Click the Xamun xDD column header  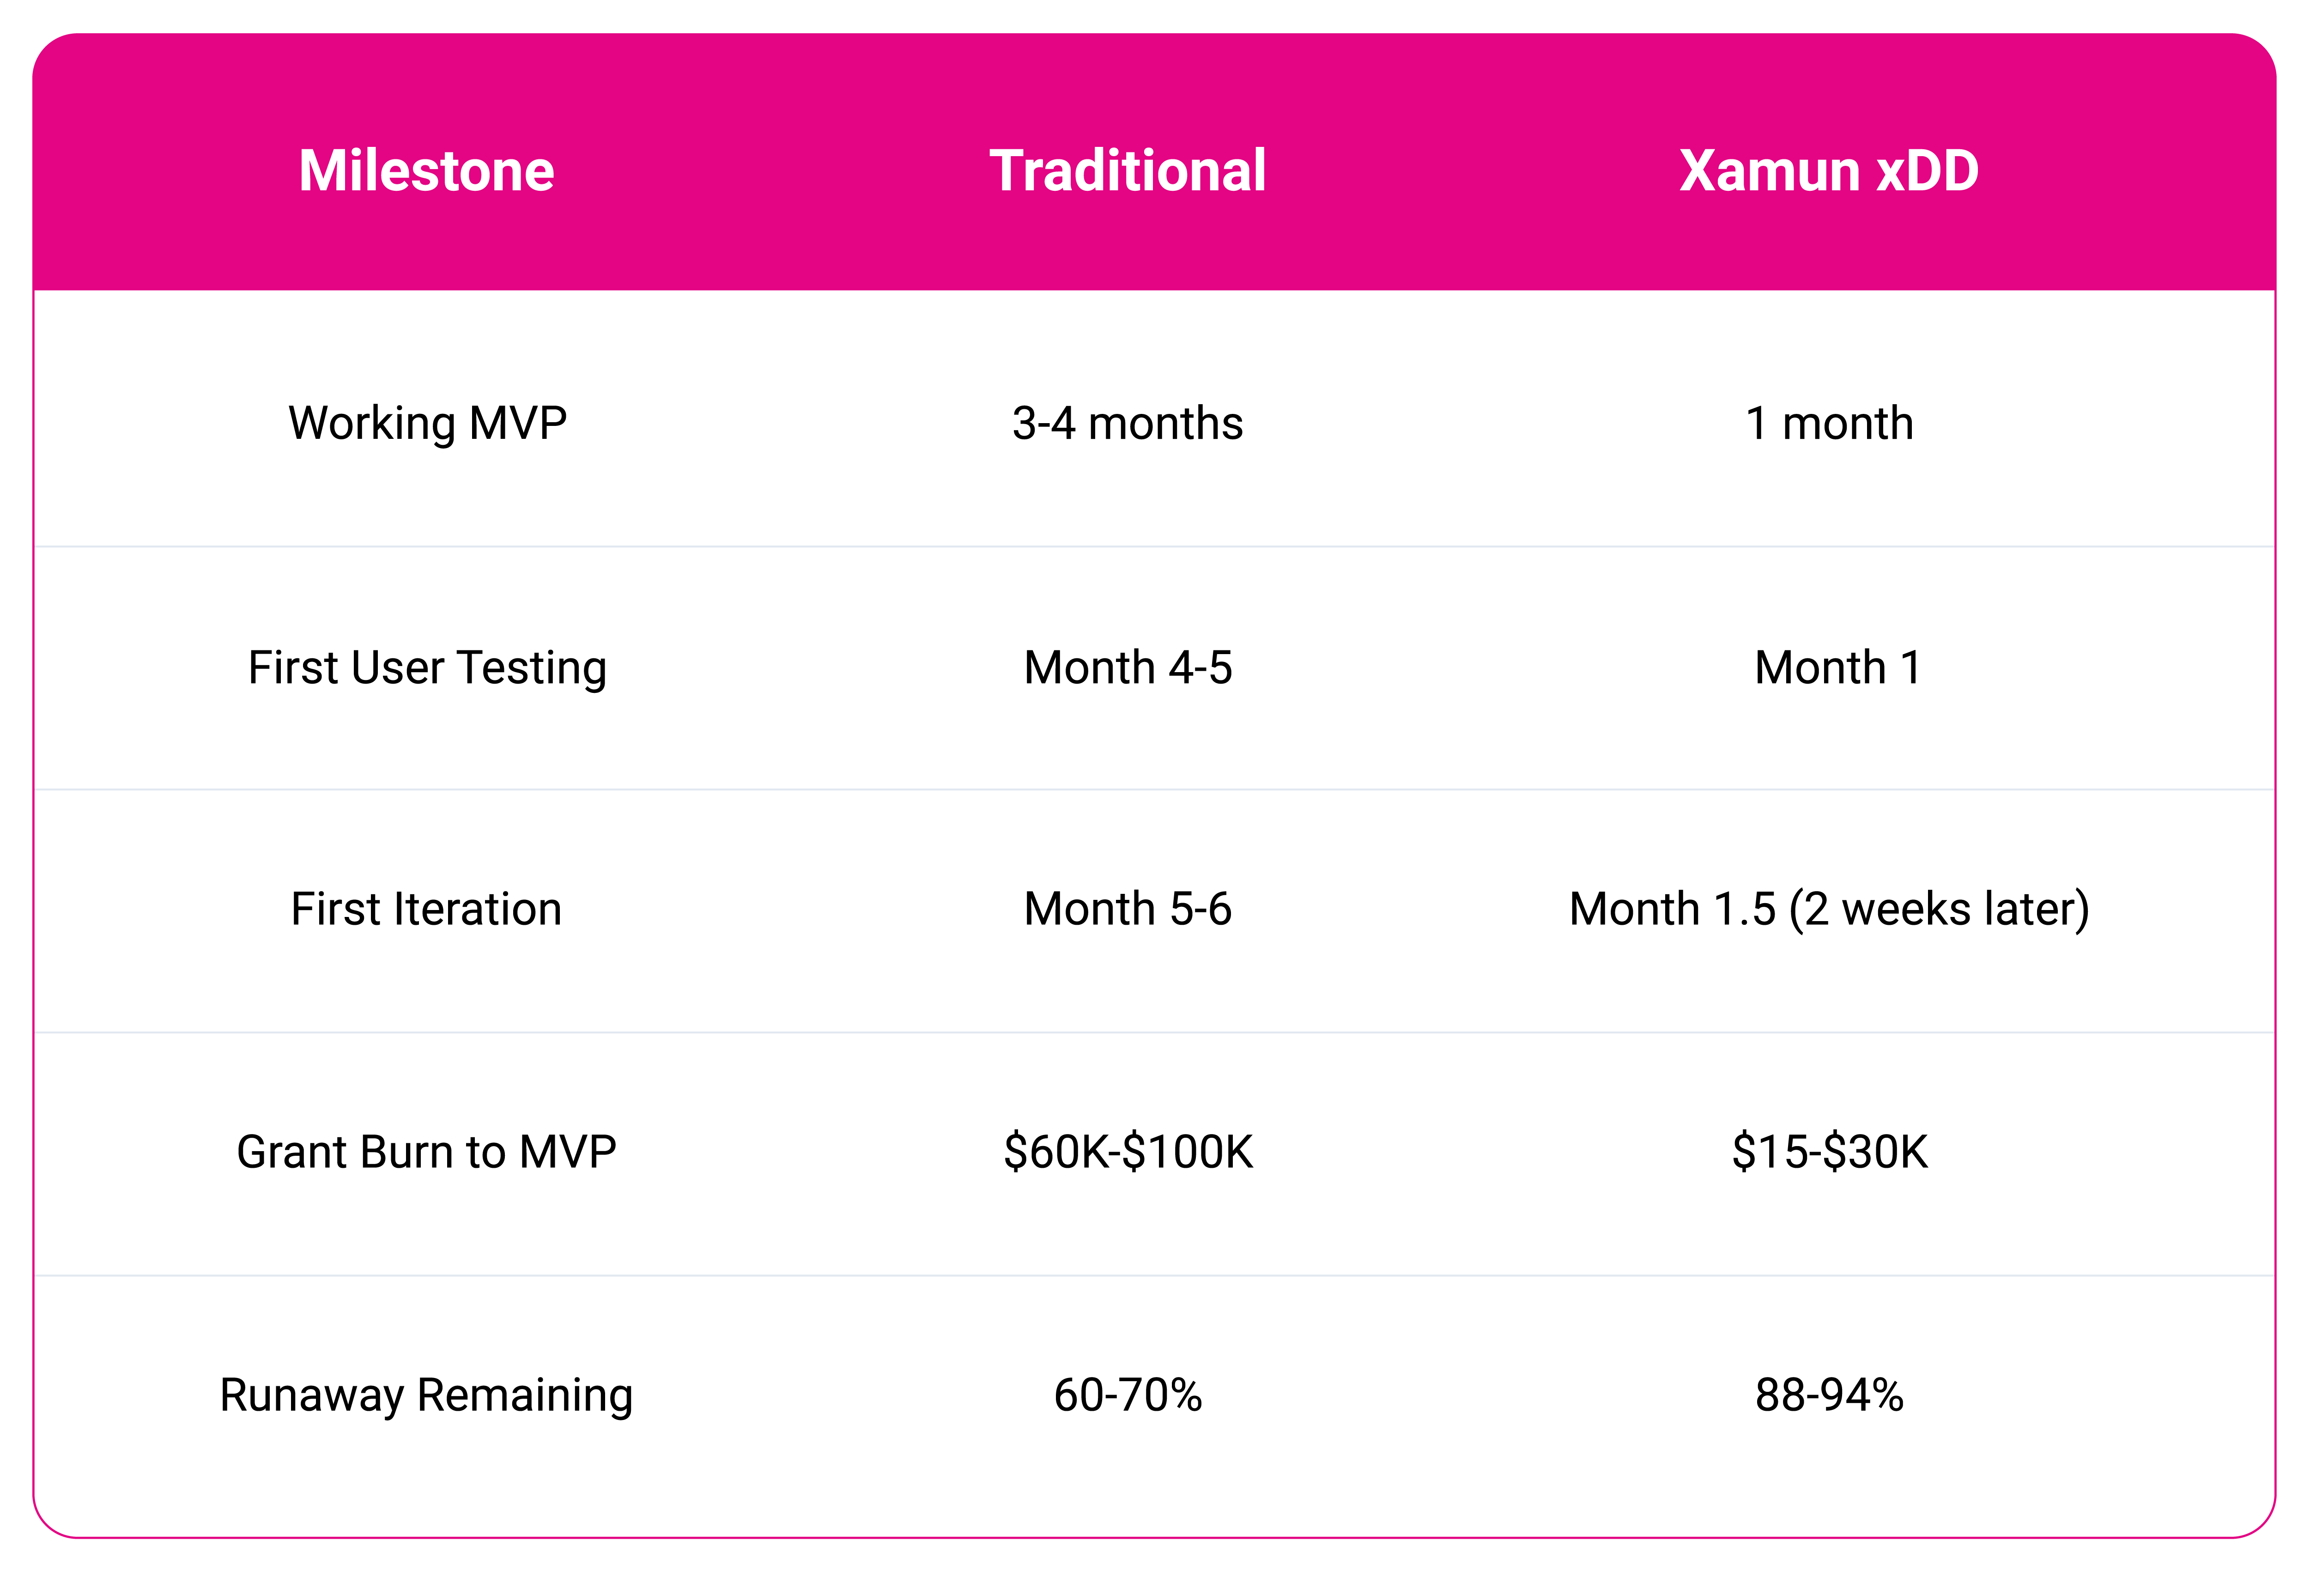pyautogui.click(x=1829, y=170)
